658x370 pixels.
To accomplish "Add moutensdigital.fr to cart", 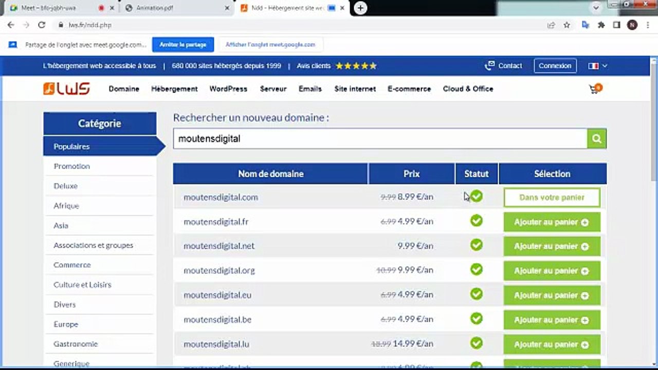I will pos(552,222).
